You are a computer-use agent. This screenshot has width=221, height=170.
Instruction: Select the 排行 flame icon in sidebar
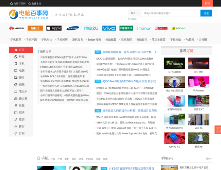click(16, 126)
